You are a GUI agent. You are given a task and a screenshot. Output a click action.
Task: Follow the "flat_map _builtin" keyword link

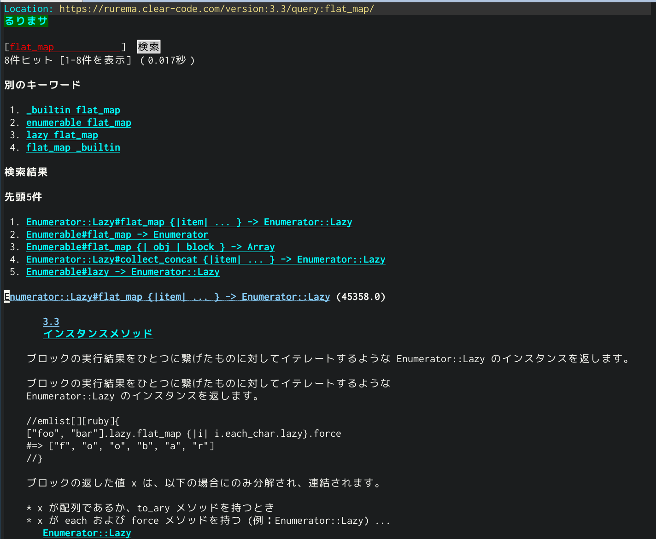(73, 147)
